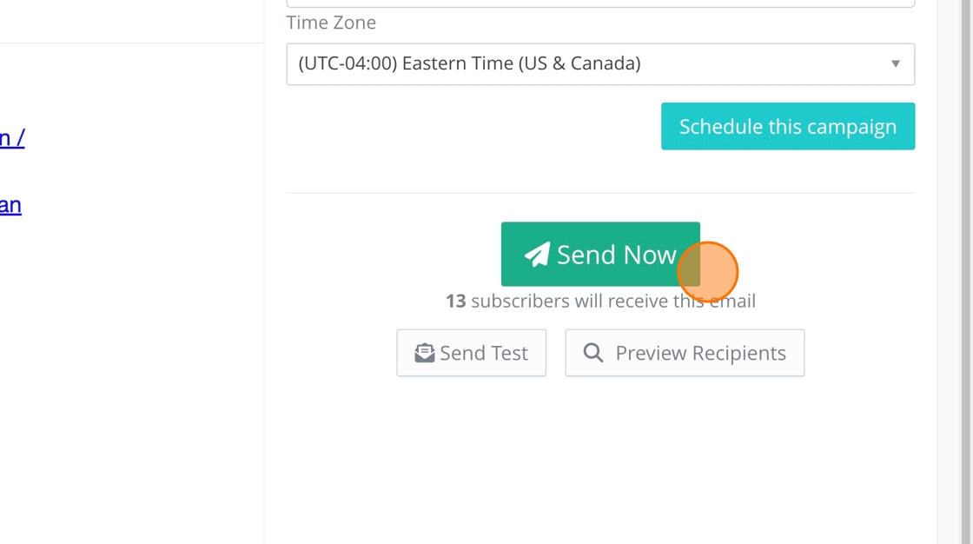Click the envelope icon beside Send Test
Screen dimensions: 973x544
coord(424,353)
